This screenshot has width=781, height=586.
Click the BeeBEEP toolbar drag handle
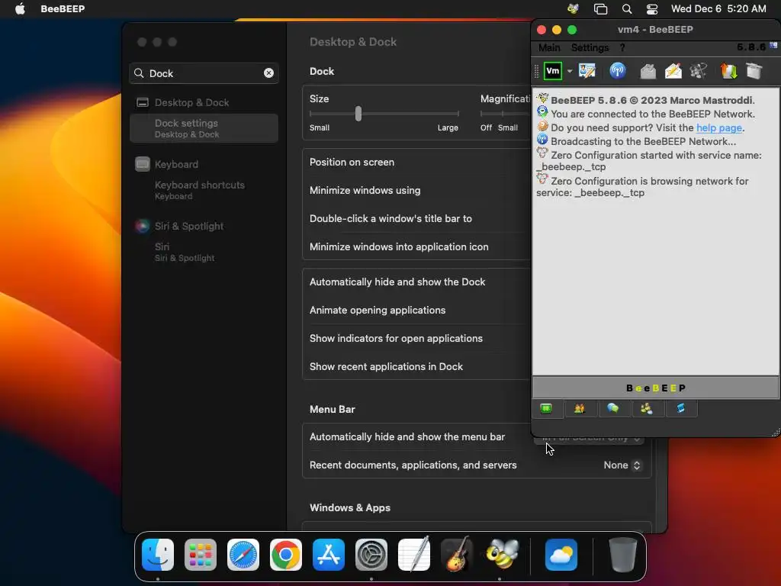pyautogui.click(x=536, y=71)
